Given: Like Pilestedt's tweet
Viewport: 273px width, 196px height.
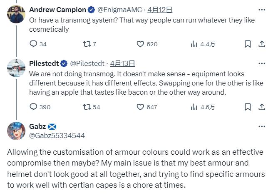Looking at the screenshot, I should click(x=141, y=107).
